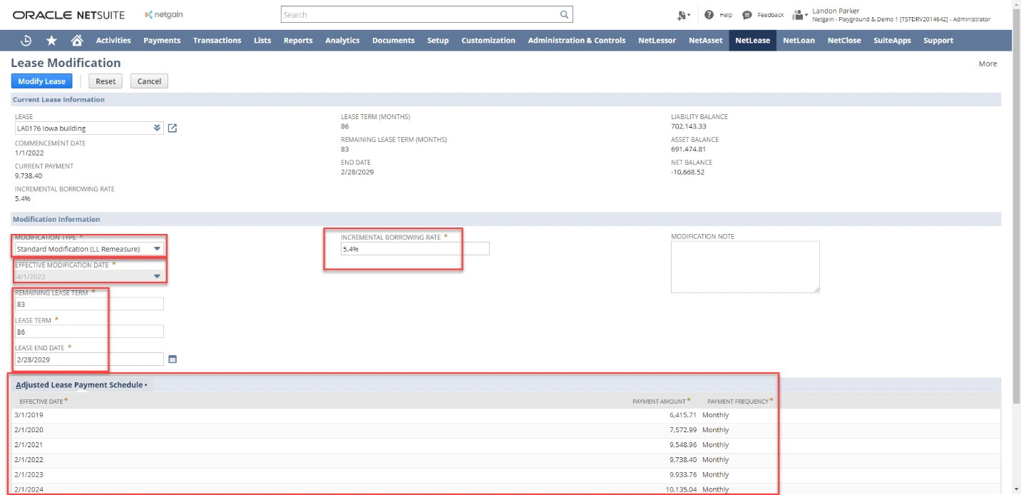Image resolution: width=1021 pixels, height=495 pixels.
Task: Open the Shortcuts star icon
Action: point(51,41)
